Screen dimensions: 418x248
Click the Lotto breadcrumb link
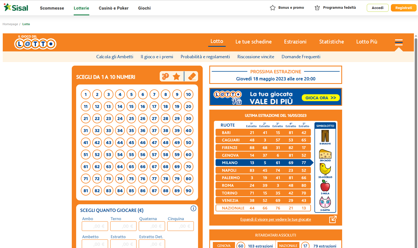(26, 24)
